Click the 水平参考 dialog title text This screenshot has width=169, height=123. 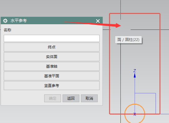19,20
